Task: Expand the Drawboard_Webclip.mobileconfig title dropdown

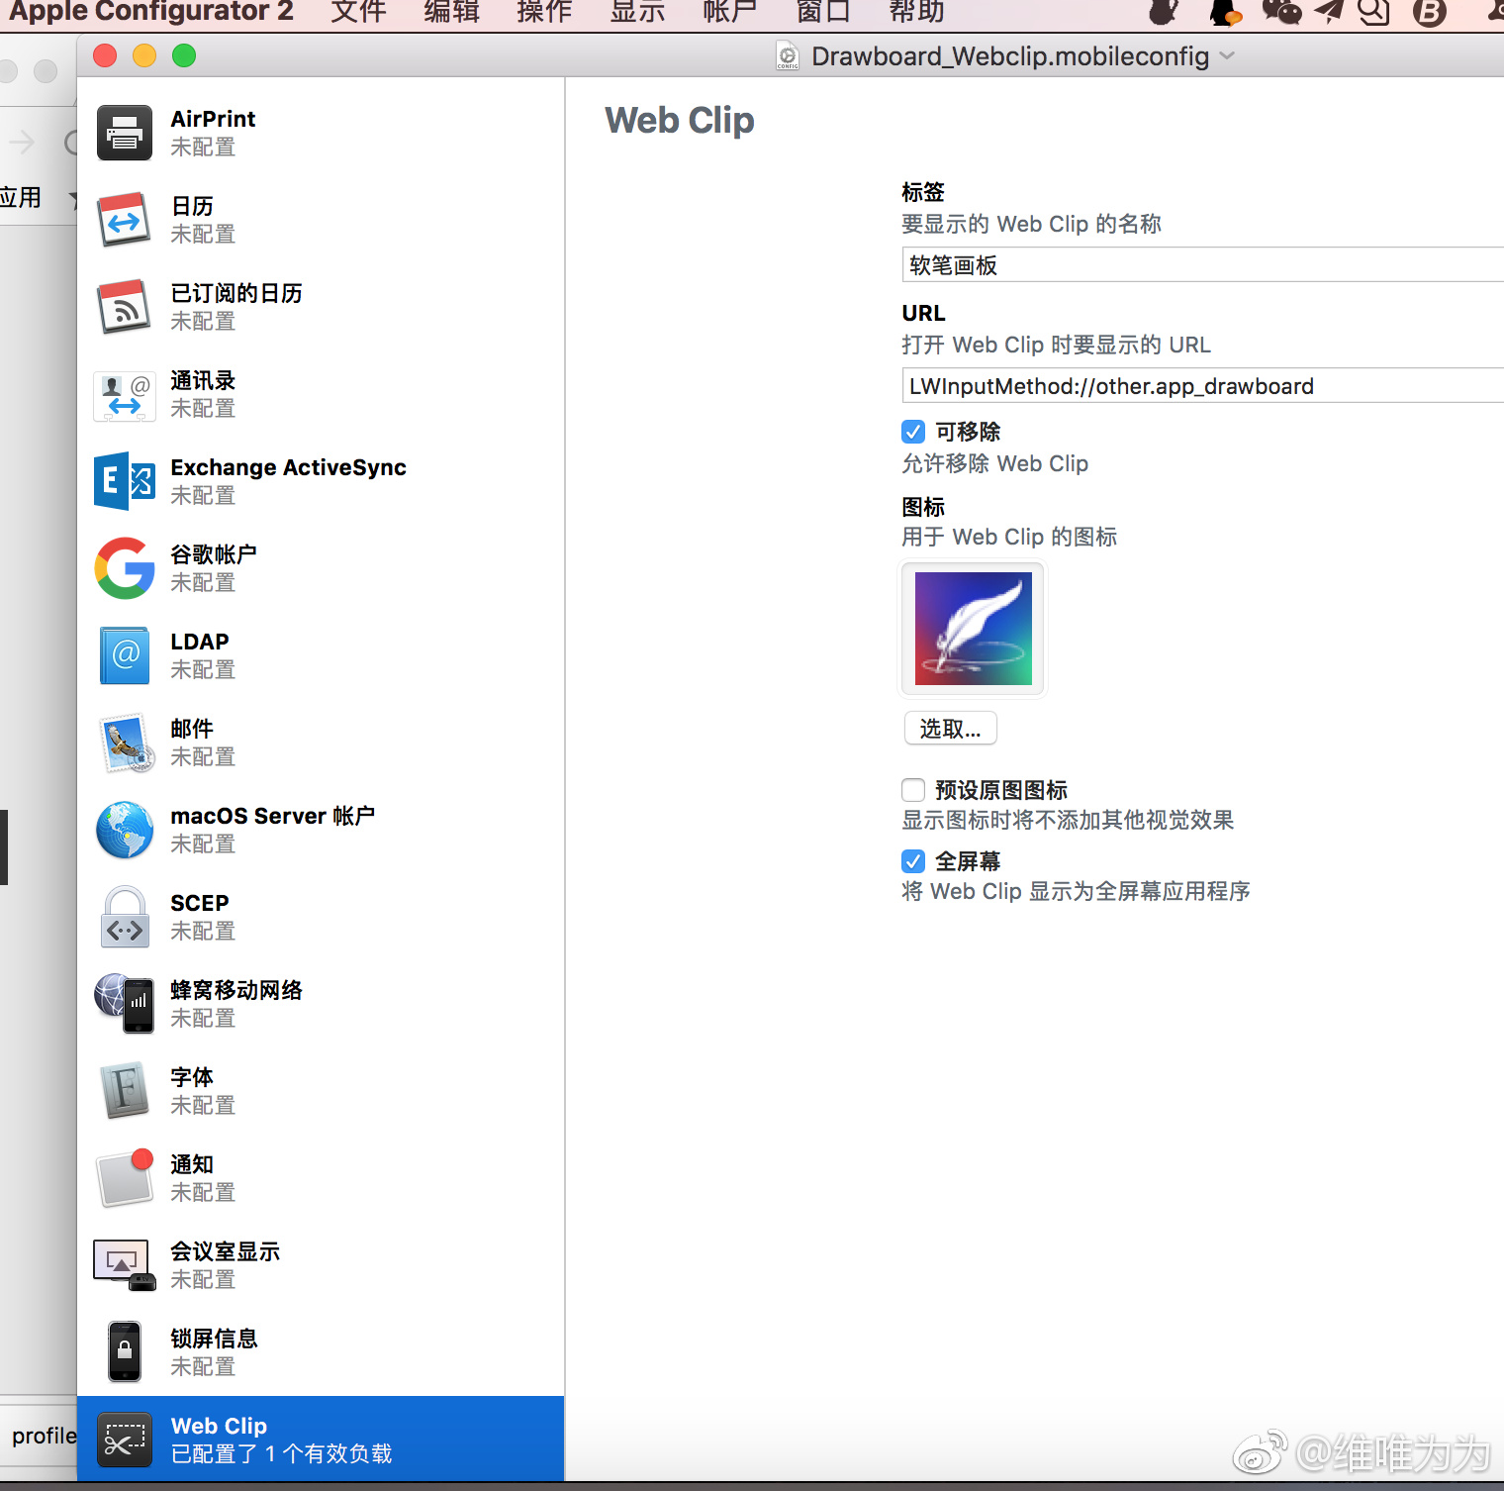Action: click(x=1227, y=56)
